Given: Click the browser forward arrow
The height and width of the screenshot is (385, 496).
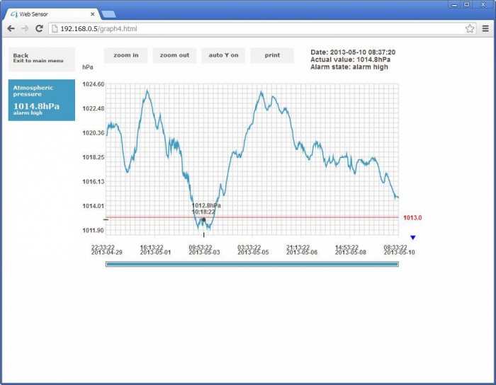Looking at the screenshot, I should click(x=25, y=28).
